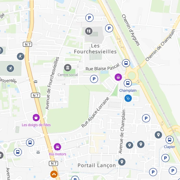This screenshot has width=180, height=180.
Task: Click the Les Fourchesvieilles neighborhood label
Action: (95, 49)
